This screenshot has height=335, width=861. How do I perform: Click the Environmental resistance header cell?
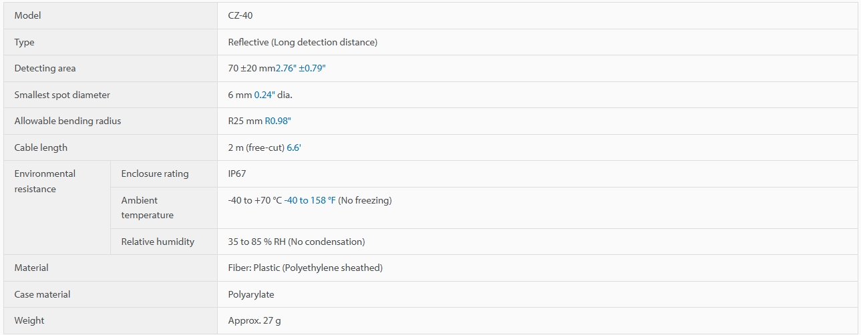[x=57, y=208]
